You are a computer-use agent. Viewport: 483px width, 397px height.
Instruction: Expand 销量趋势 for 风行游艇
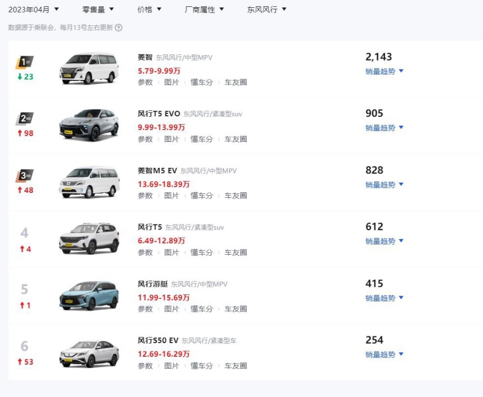click(x=384, y=298)
